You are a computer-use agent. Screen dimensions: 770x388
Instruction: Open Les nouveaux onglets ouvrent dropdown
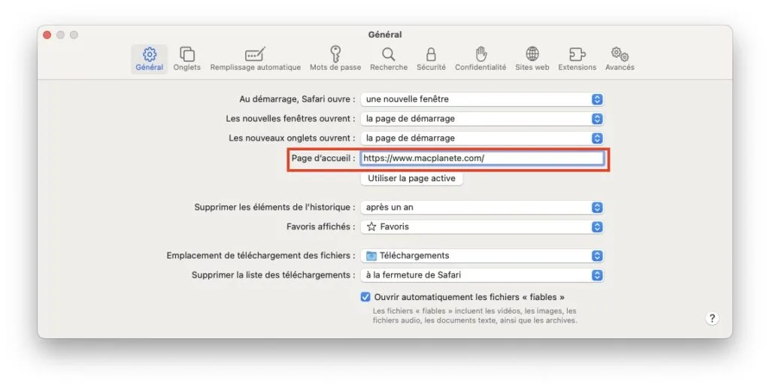point(482,138)
